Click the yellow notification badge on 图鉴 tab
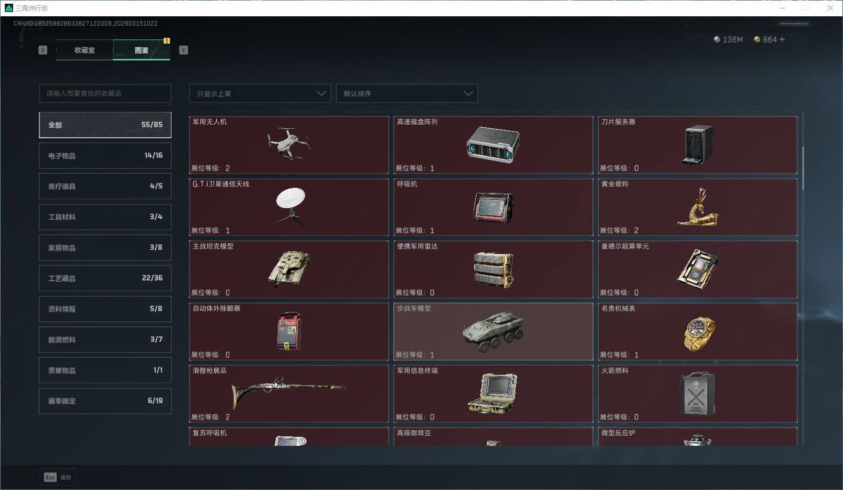The width and height of the screenshot is (843, 490). coord(167,40)
